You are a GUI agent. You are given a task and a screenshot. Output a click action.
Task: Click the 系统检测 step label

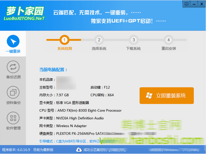click(64, 49)
